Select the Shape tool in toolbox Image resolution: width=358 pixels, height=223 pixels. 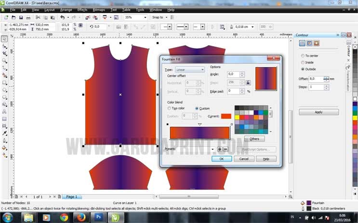pyautogui.click(x=4, y=46)
